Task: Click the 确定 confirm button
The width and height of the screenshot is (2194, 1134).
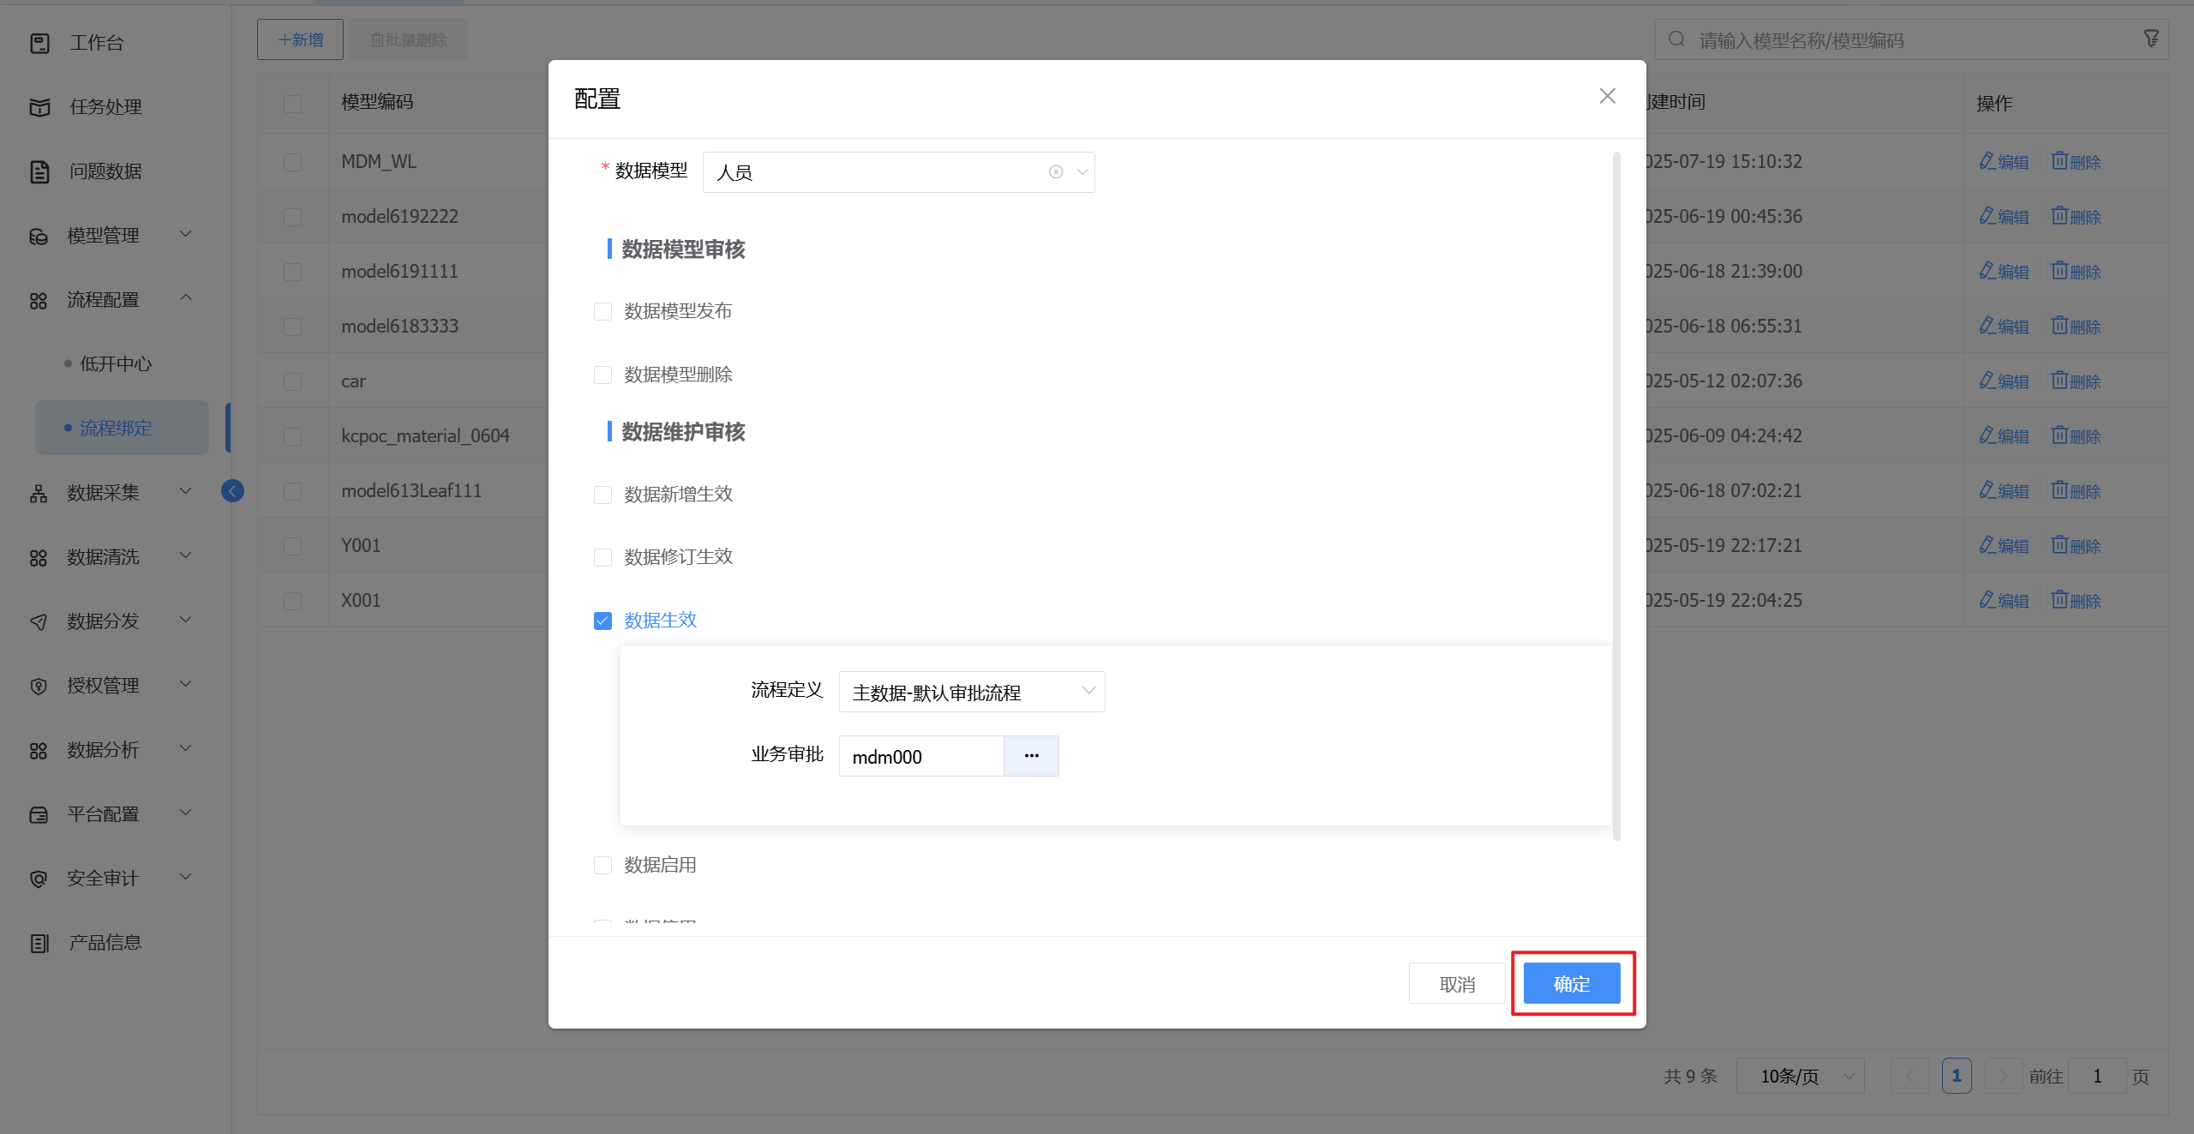Action: (x=1571, y=983)
